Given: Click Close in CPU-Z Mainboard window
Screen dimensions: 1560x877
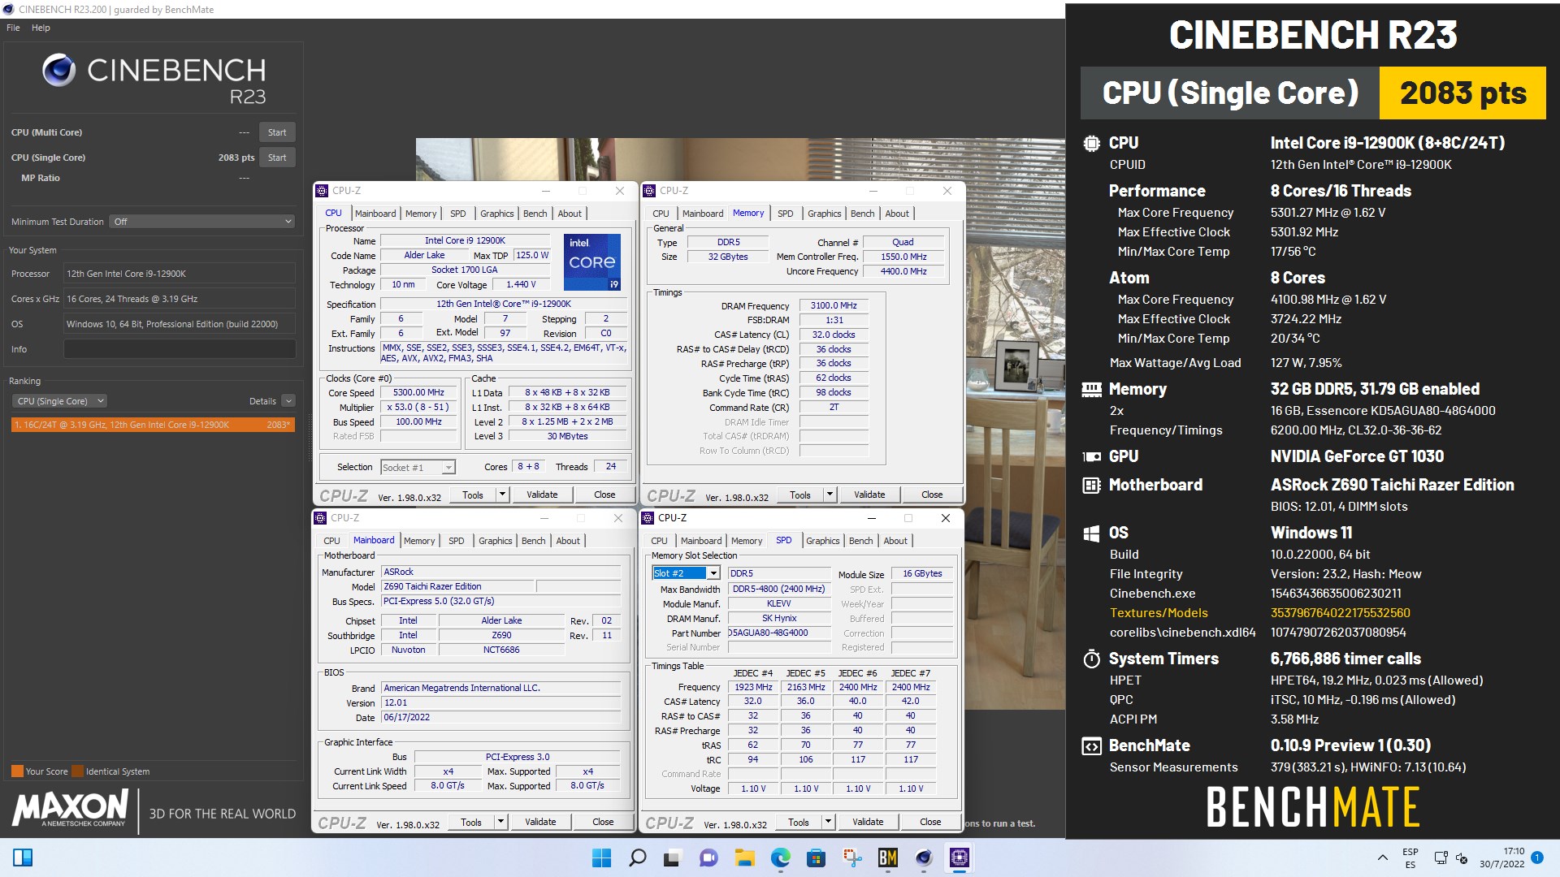Looking at the screenshot, I should click(603, 822).
